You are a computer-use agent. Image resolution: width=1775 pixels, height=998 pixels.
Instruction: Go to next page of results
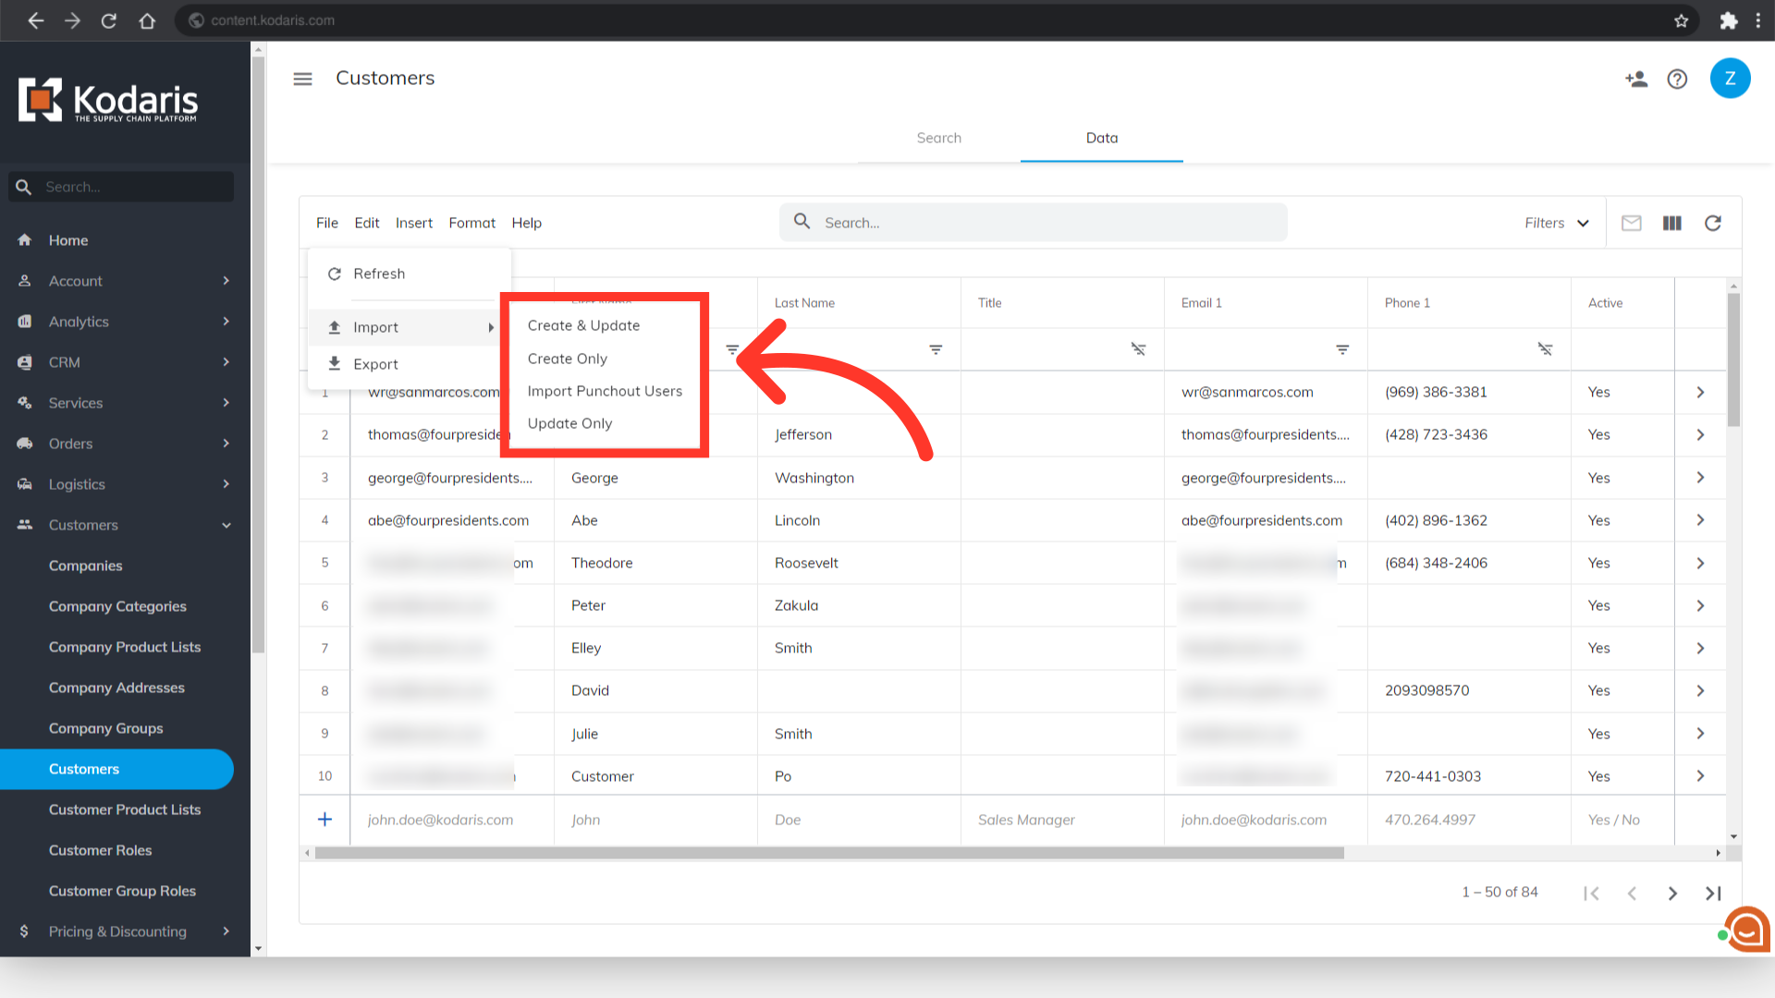pyautogui.click(x=1671, y=893)
